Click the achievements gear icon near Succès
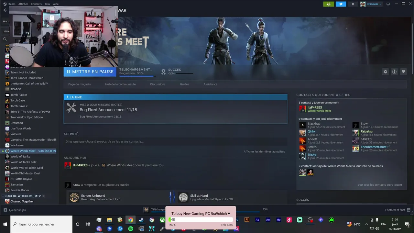 pos(163,72)
